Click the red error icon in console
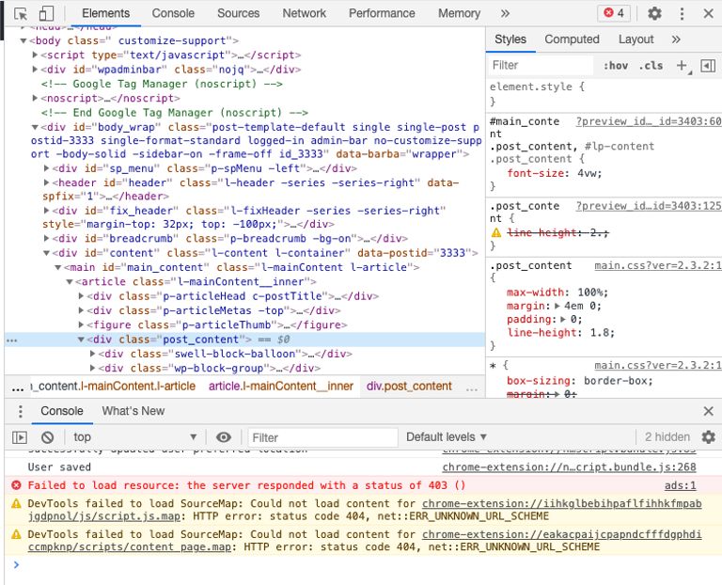Image resolution: width=722 pixels, height=585 pixels. coord(16,485)
